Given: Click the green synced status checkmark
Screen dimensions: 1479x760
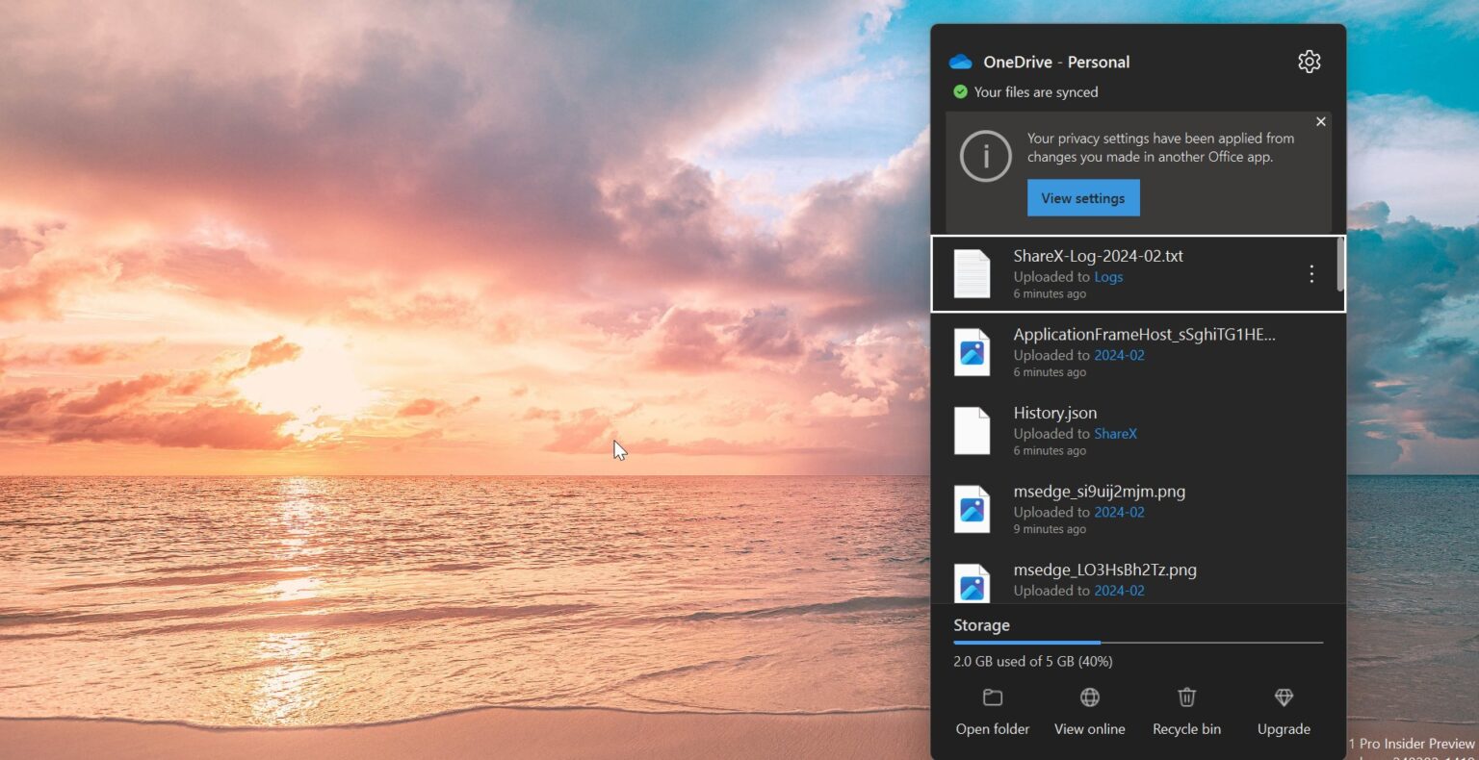Looking at the screenshot, I should click(x=960, y=92).
